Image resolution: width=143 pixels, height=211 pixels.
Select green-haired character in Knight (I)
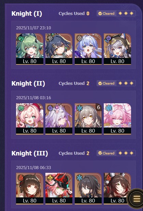coord(30,49)
